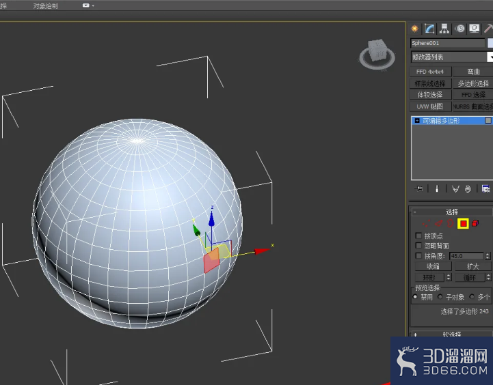493x385 pixels.
Task: Click the 循环 spinner arrows
Action: 488,277
